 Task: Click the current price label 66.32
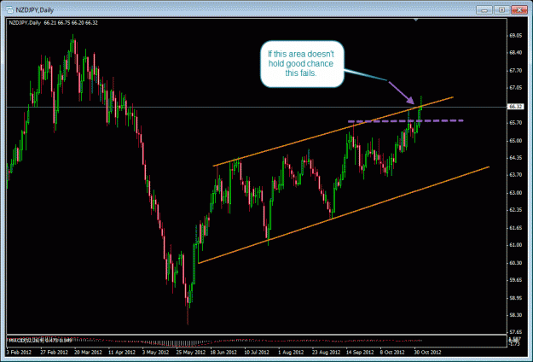pos(516,107)
